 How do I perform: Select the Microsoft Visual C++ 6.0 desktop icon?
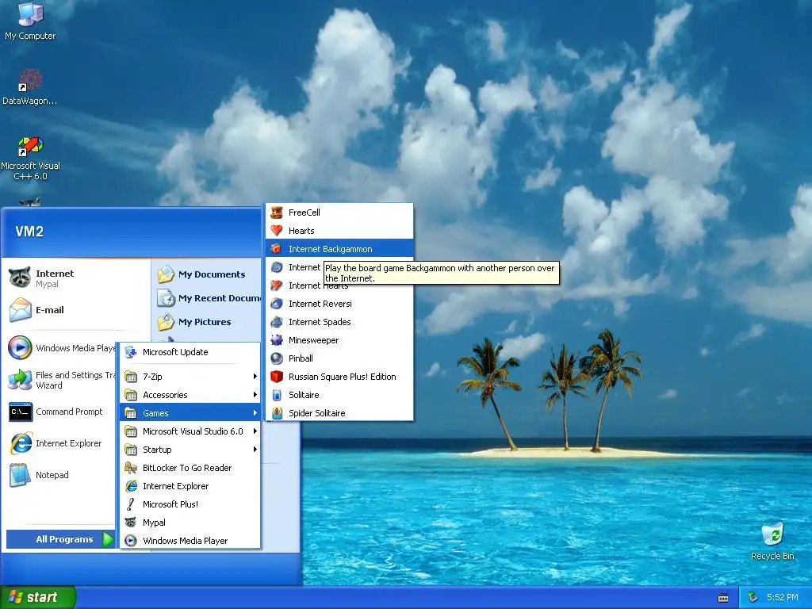pyautogui.click(x=30, y=158)
